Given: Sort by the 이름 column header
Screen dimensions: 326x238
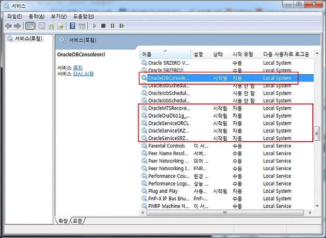Looking at the screenshot, I should point(165,54).
